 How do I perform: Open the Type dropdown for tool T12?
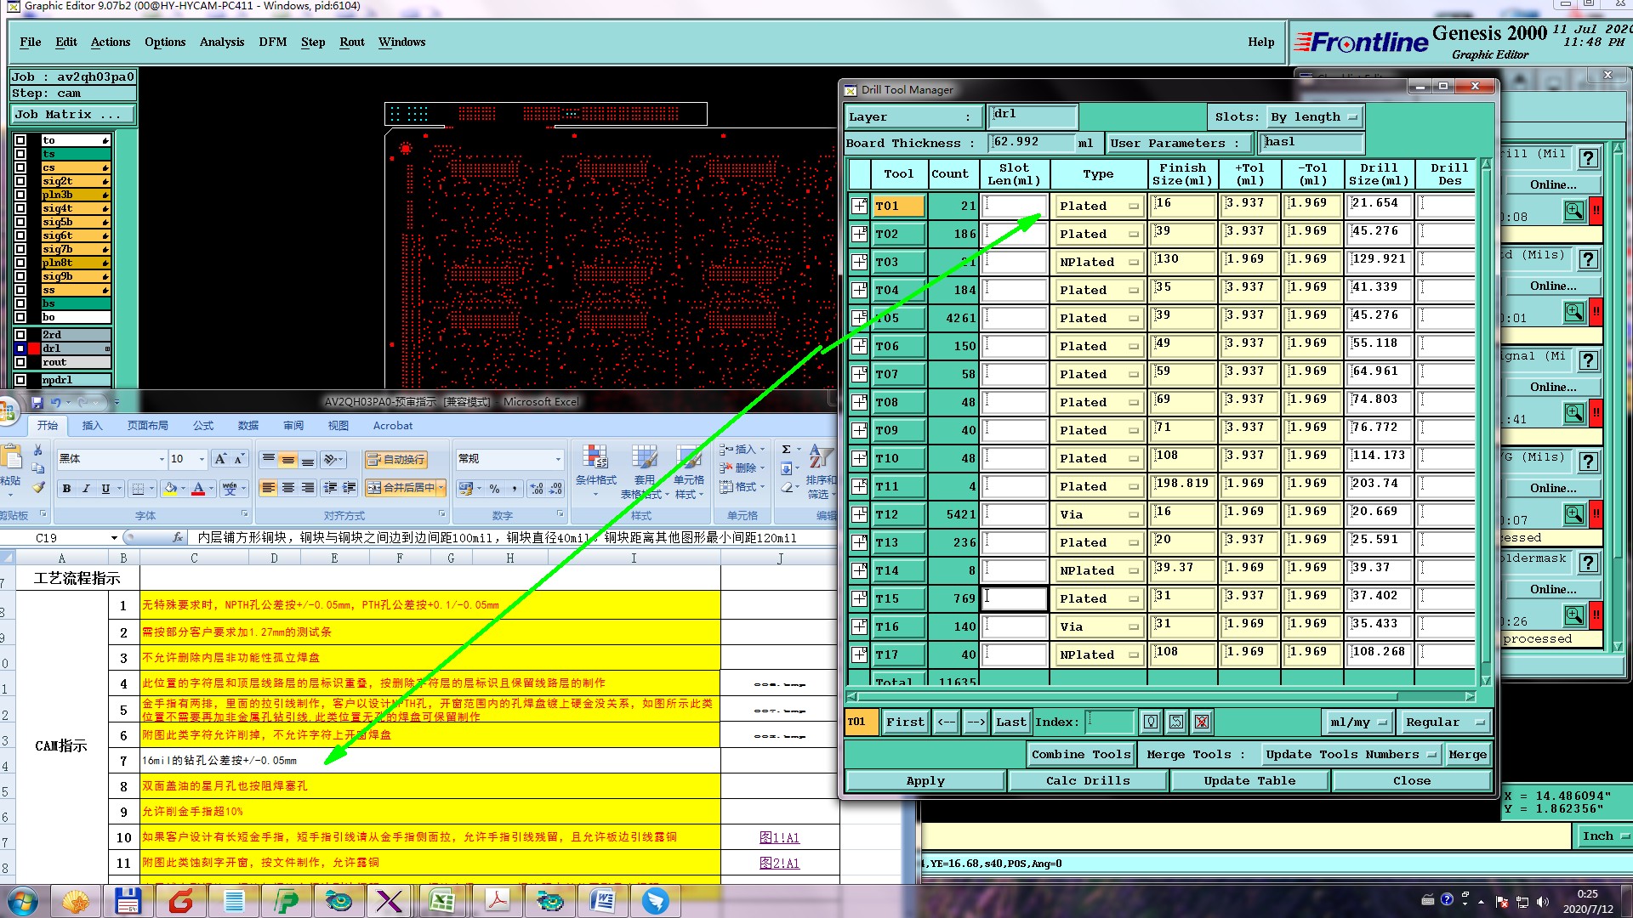(x=1098, y=514)
